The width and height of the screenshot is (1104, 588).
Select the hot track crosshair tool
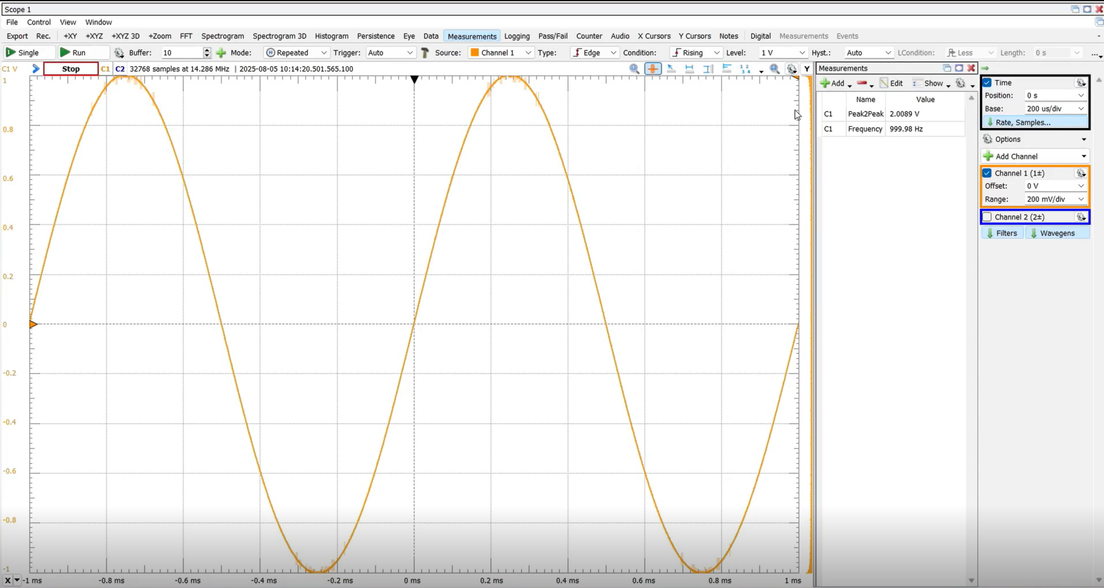click(652, 69)
